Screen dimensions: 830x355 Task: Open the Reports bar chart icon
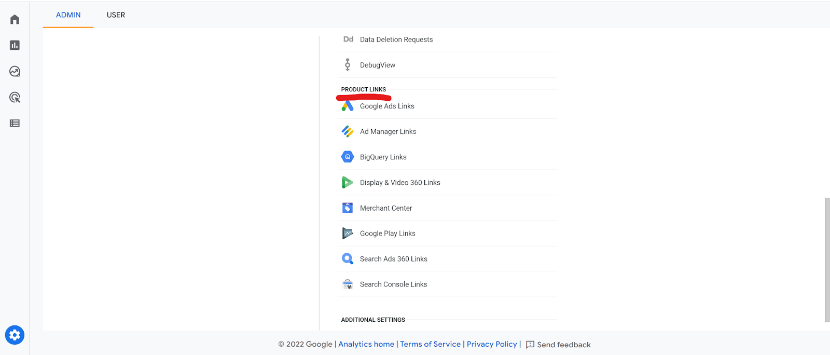pyautogui.click(x=15, y=45)
